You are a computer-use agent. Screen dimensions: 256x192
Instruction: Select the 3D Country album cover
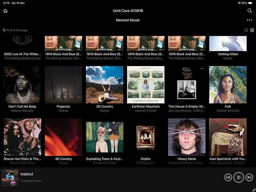[104, 84]
